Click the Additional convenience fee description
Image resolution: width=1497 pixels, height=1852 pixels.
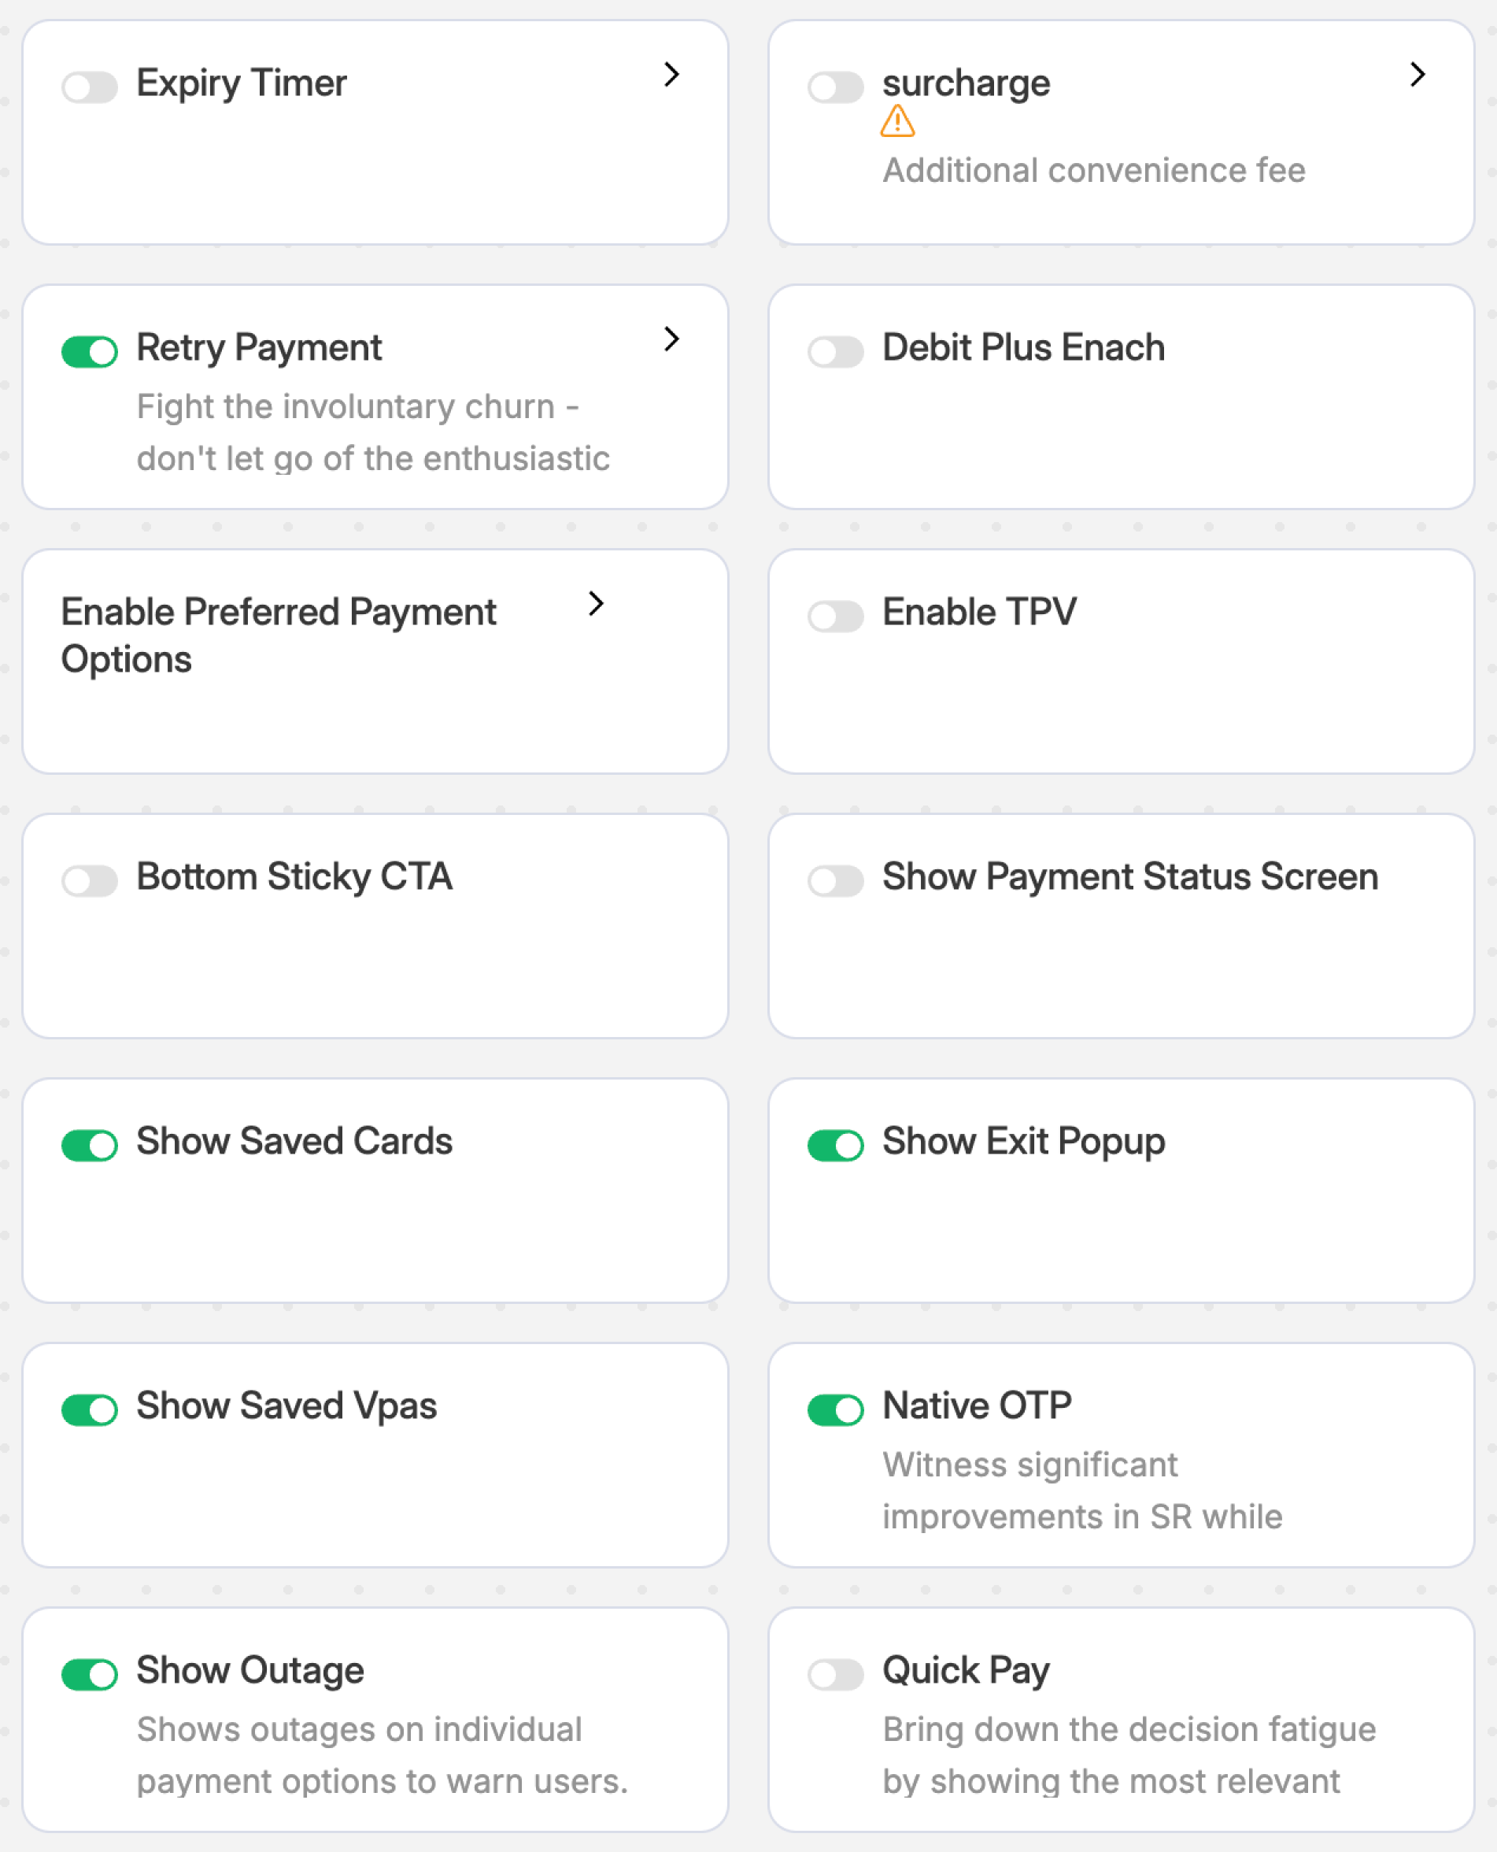click(1093, 171)
